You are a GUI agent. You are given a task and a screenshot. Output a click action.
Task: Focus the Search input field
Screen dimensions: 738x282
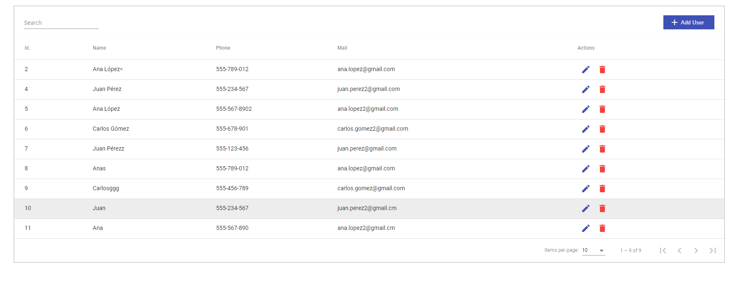click(x=61, y=23)
